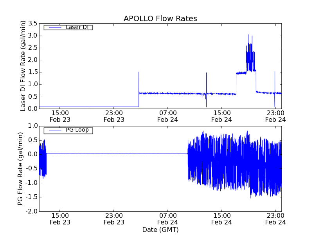Click '23:00 Feb 23' label under the top chart
This screenshot has height=235, width=313.
(114, 116)
